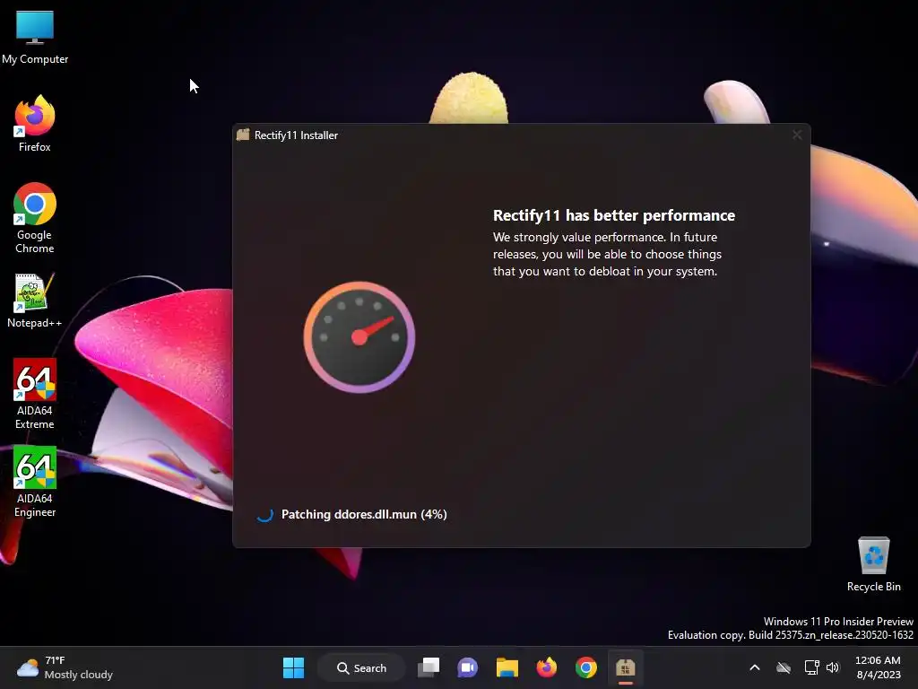
Task: Select the AIDA64 Extreme desktop shortcut
Action: click(x=35, y=394)
